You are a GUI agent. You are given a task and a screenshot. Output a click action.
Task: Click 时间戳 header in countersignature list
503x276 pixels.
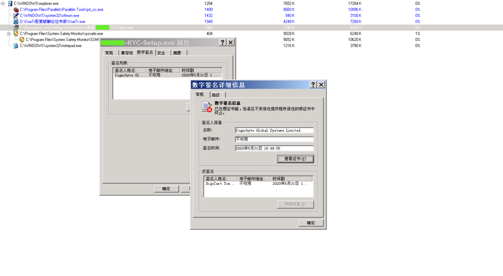(291, 179)
